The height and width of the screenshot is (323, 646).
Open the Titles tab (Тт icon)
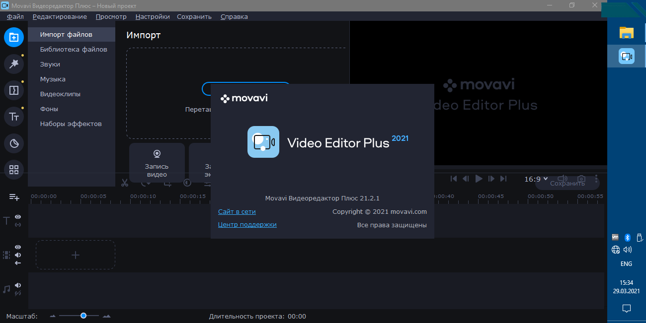pyautogui.click(x=14, y=117)
